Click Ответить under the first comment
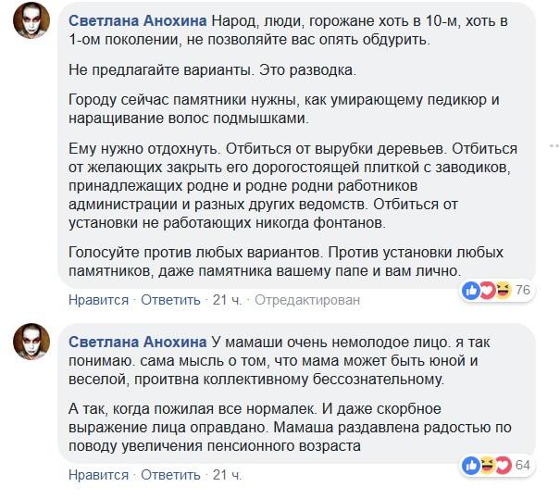560x499 pixels. click(x=170, y=300)
